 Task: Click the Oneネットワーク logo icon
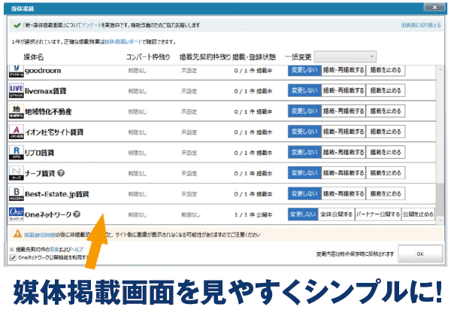[16, 214]
